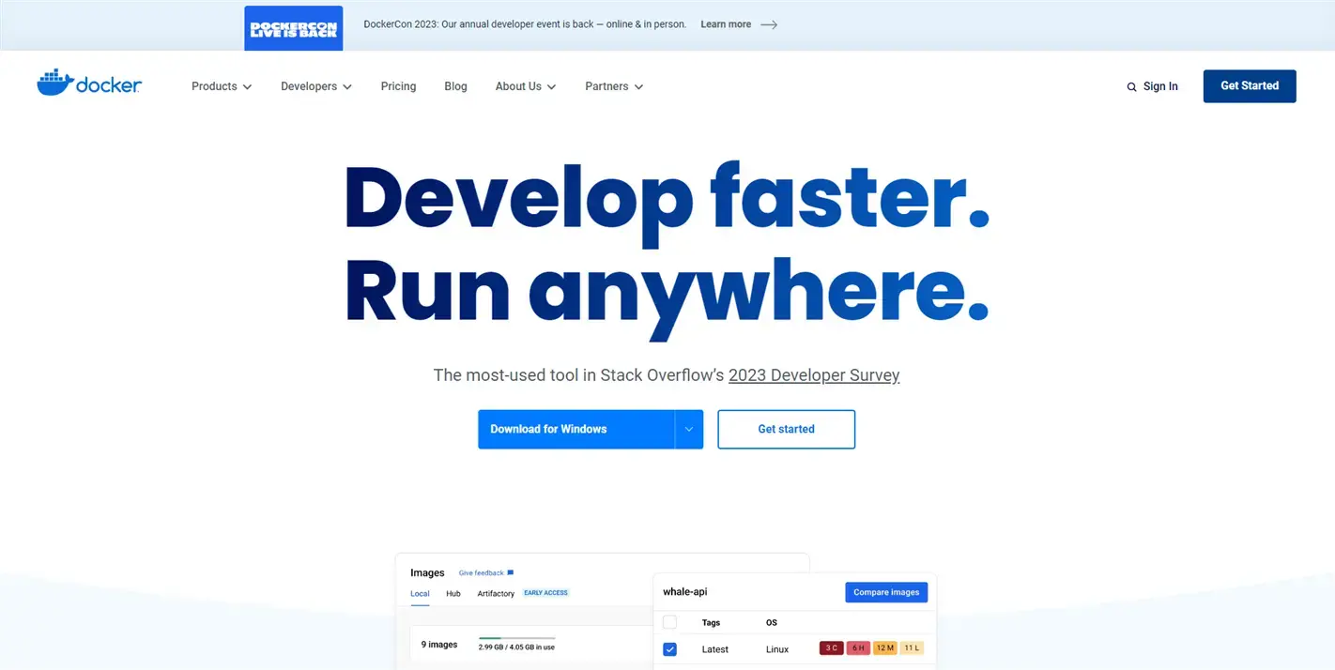This screenshot has height=670, width=1335.
Task: Go to the Blog
Action: coord(455,86)
